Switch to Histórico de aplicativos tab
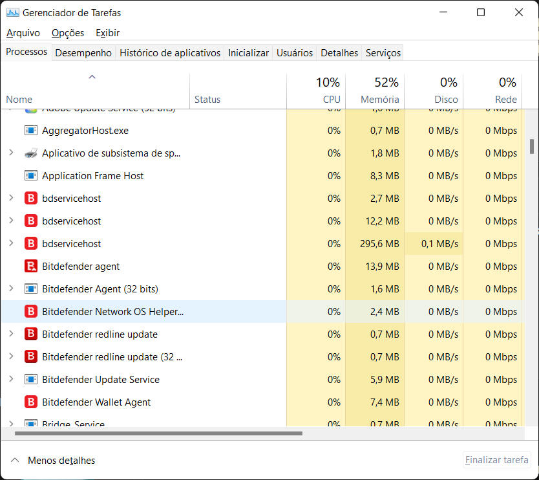The image size is (539, 480). click(170, 53)
